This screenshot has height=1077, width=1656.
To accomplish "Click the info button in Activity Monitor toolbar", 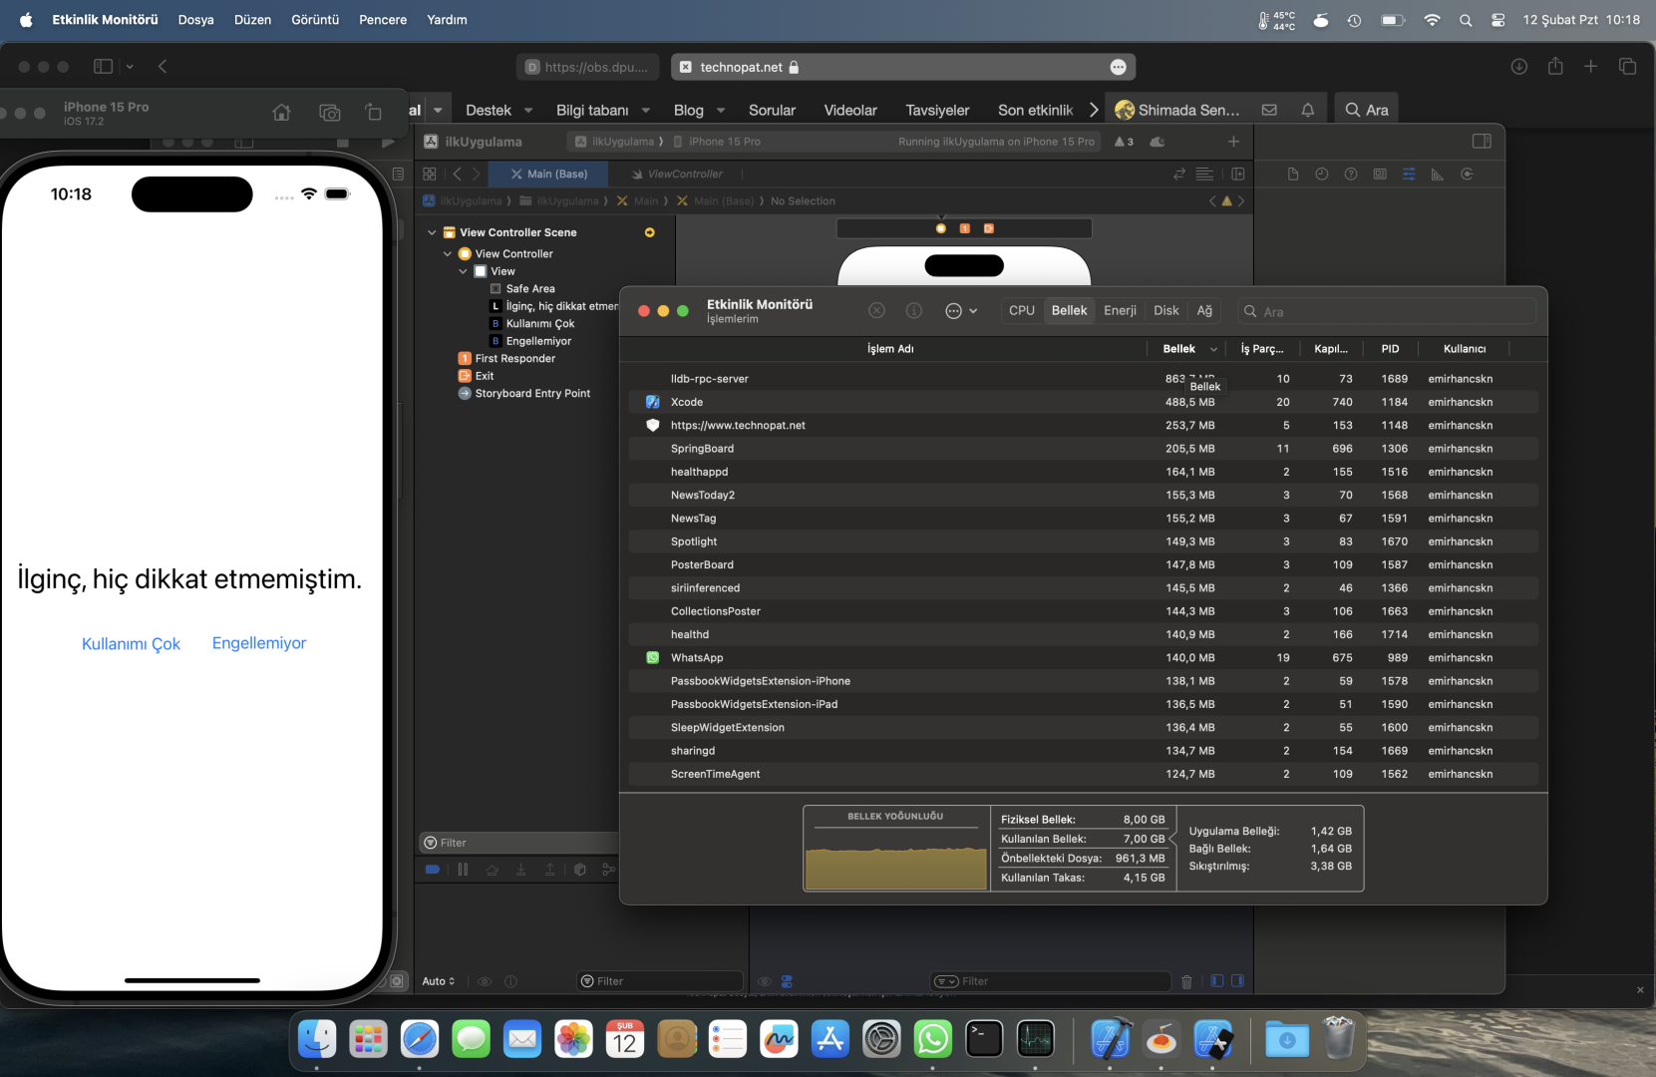I will point(913,311).
